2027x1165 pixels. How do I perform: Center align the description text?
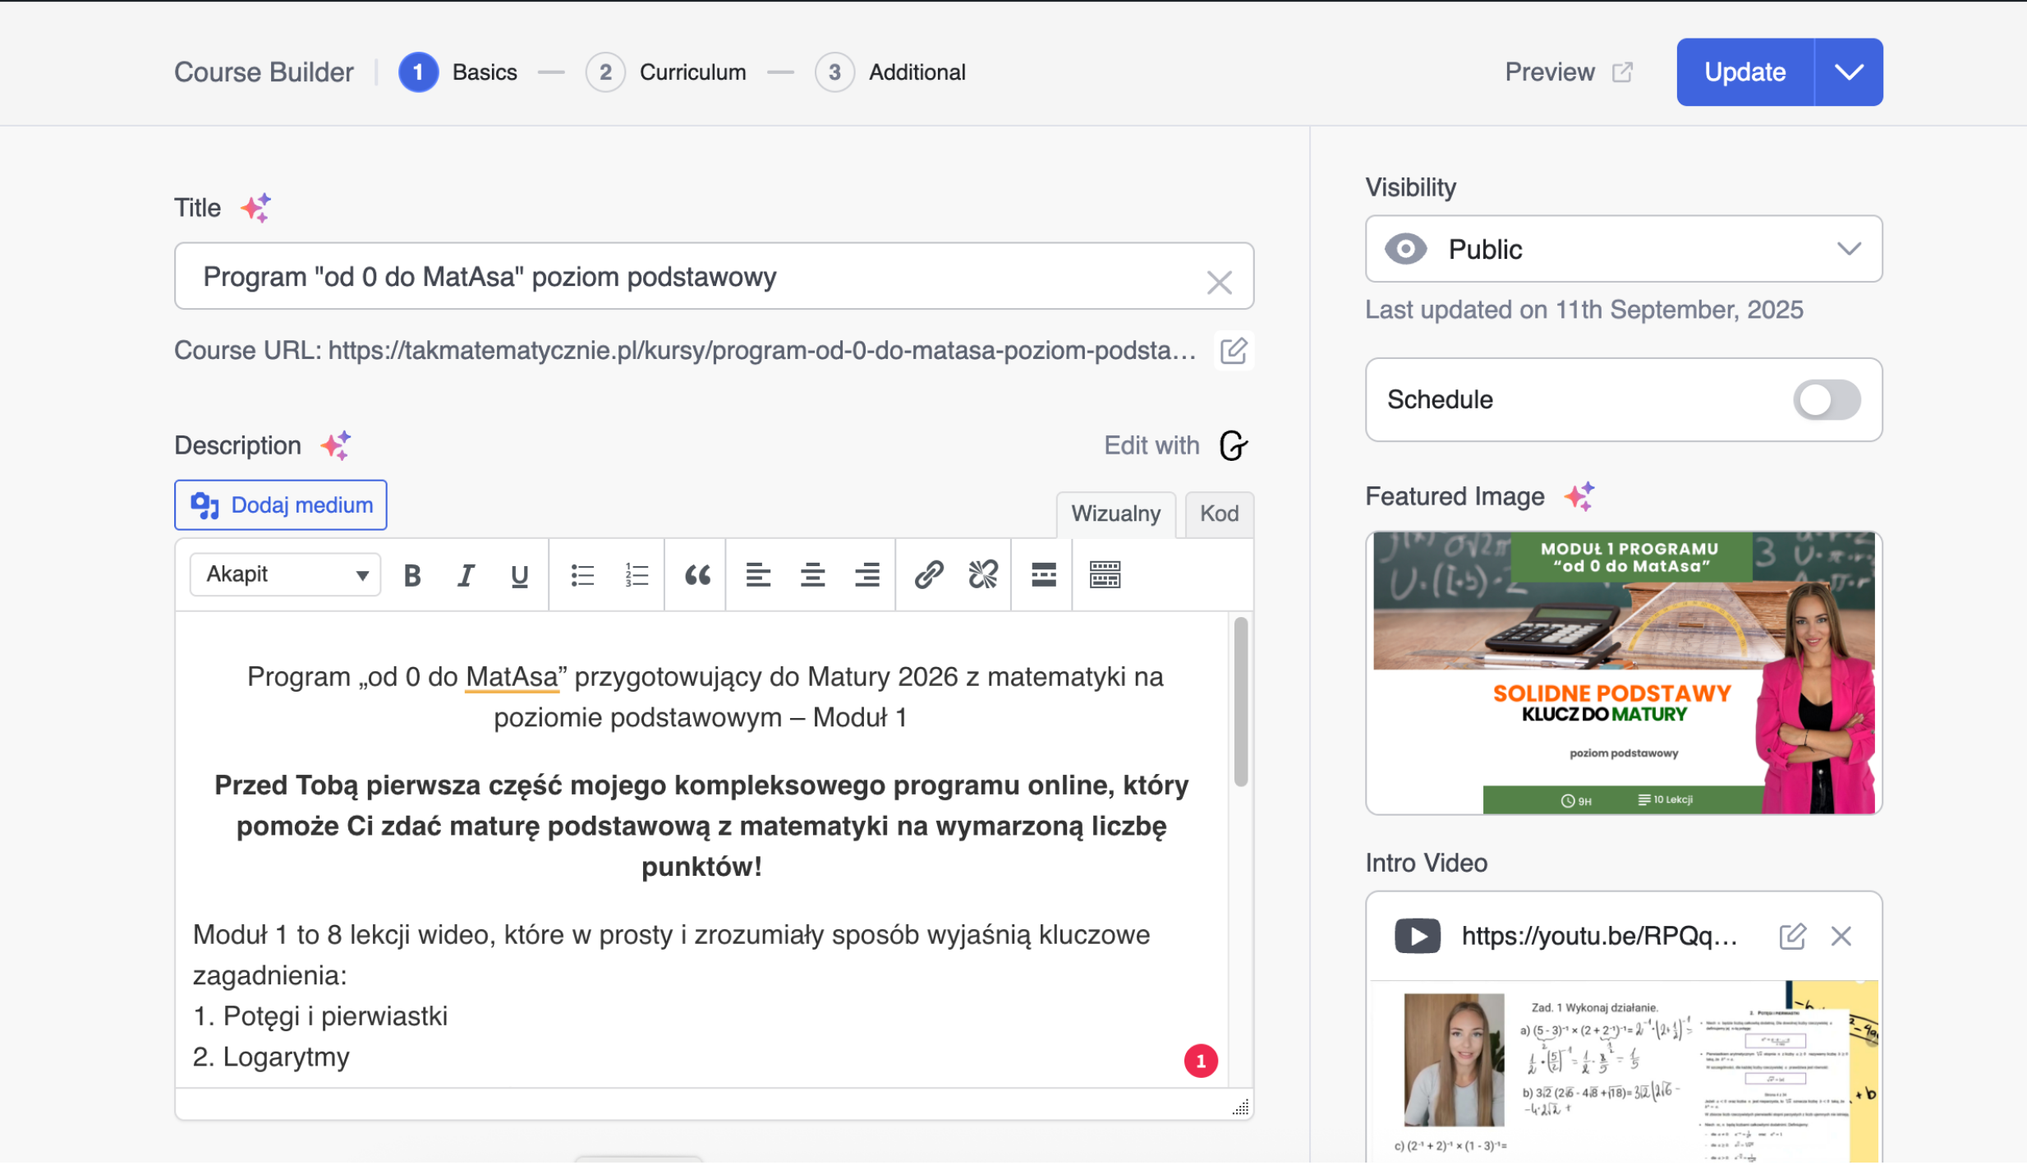(x=812, y=575)
